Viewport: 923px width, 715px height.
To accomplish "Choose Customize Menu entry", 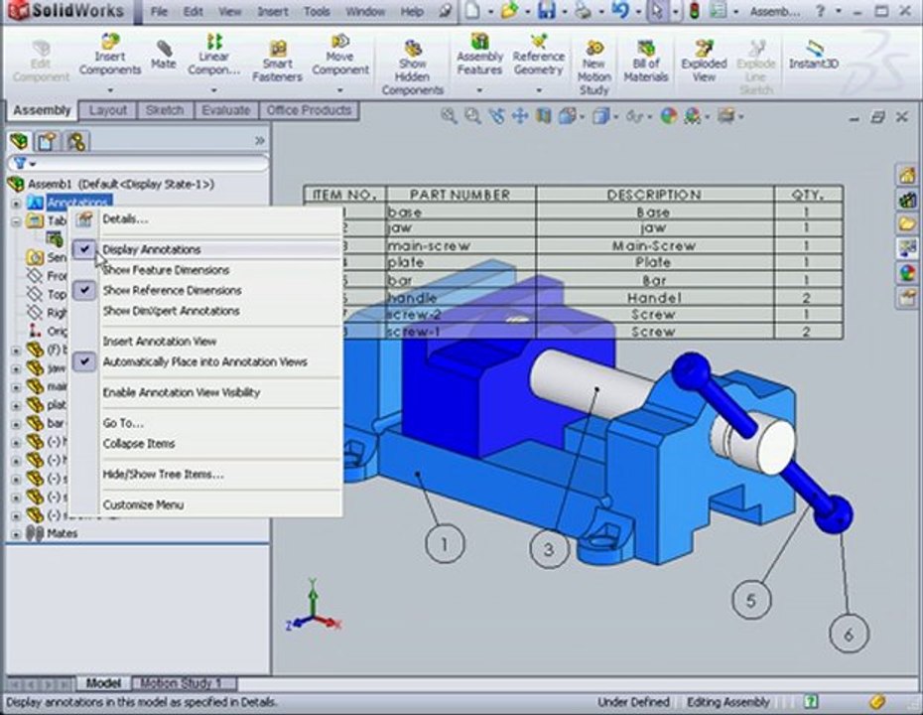I will point(143,505).
